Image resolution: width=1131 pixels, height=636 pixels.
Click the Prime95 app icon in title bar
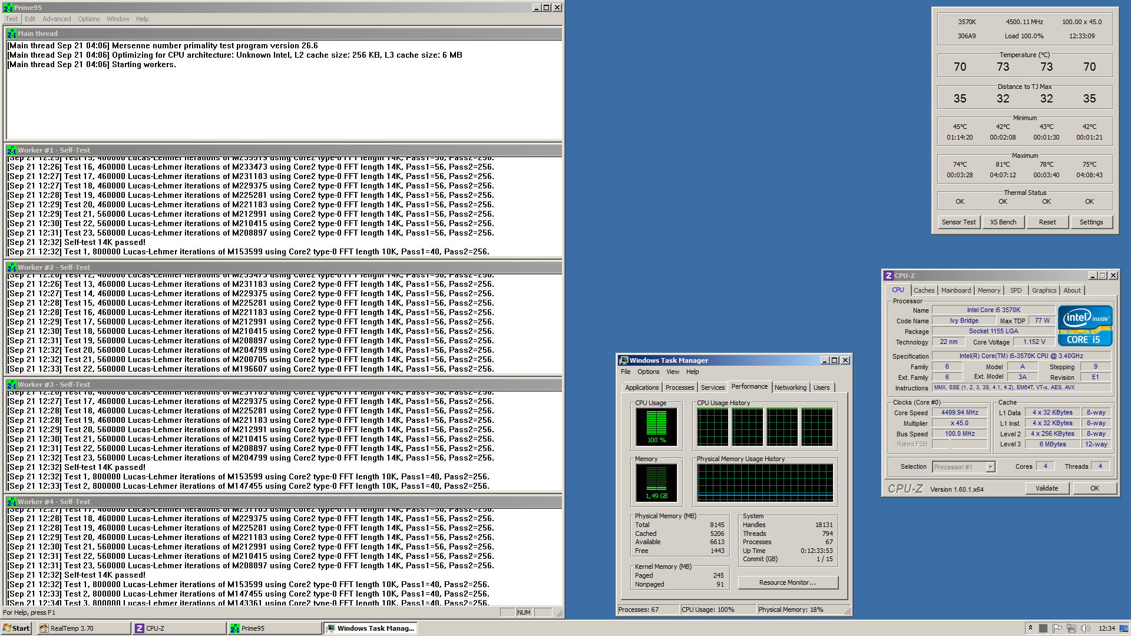tap(8, 8)
